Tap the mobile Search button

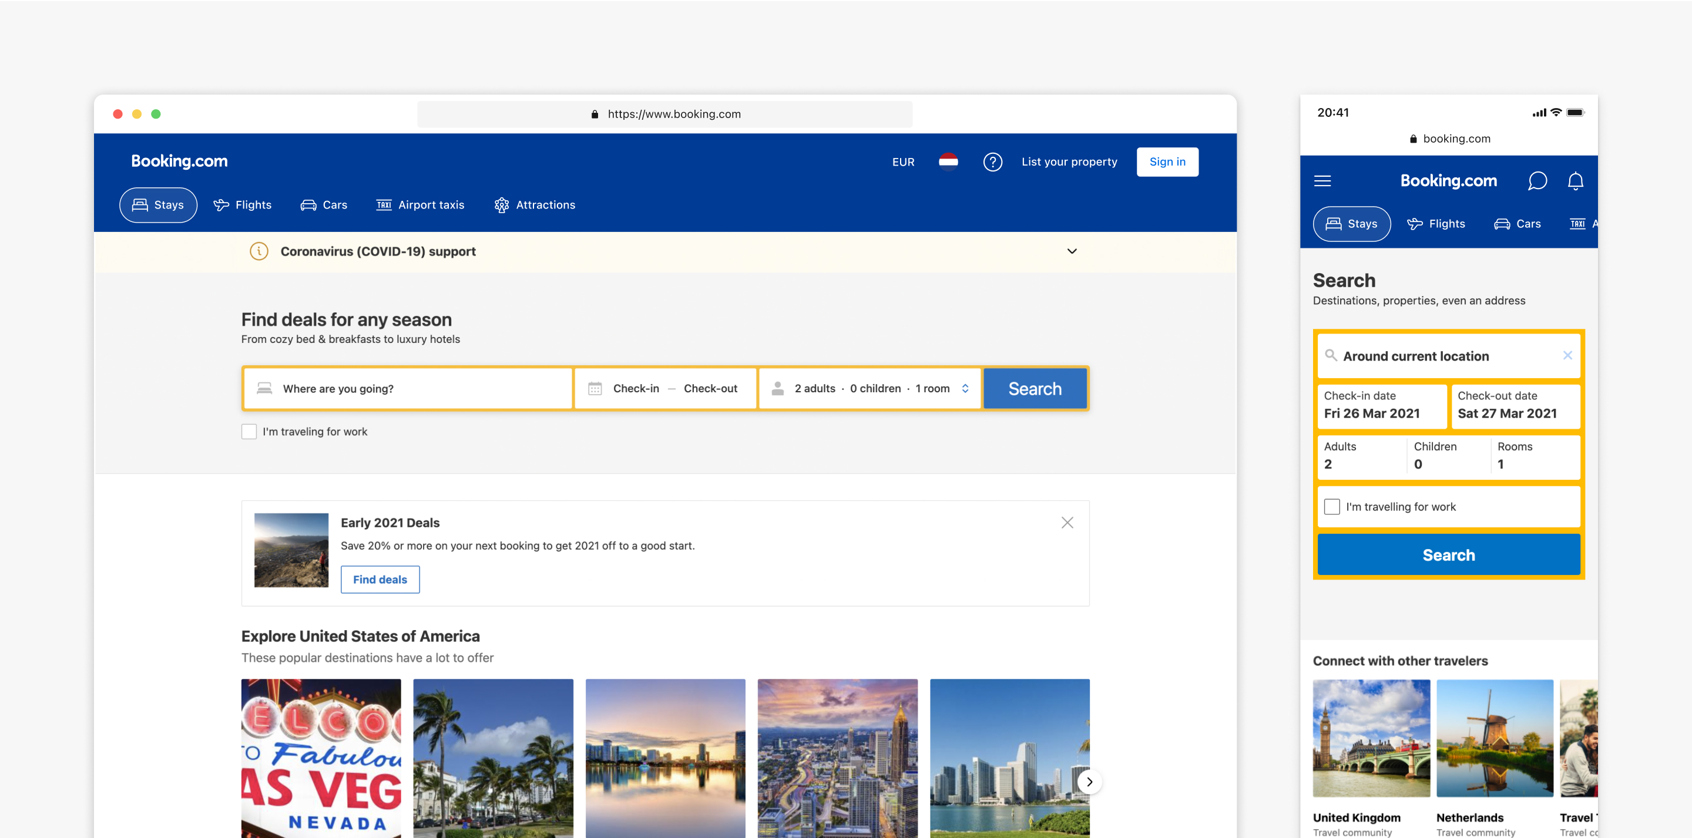pos(1448,555)
